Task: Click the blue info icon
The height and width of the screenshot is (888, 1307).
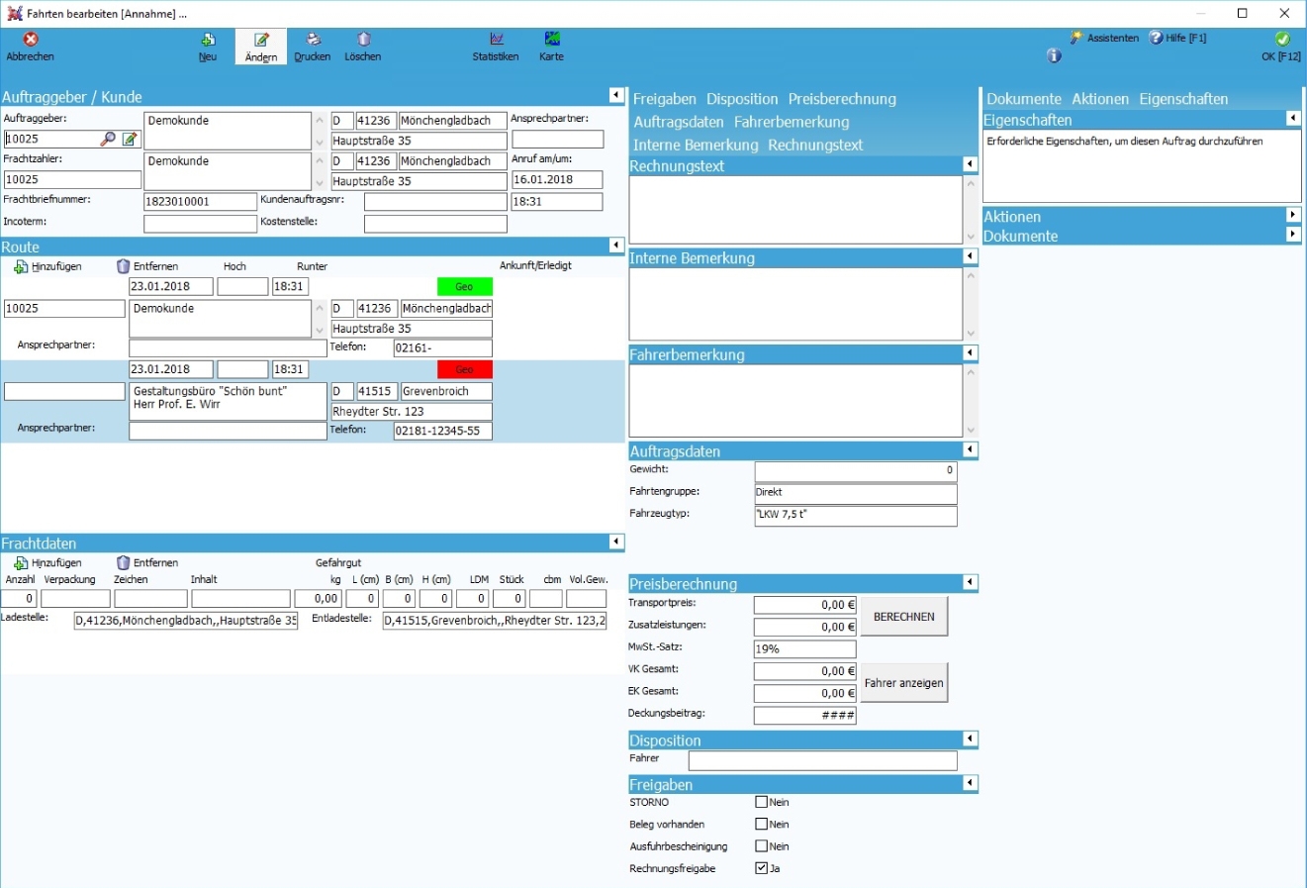Action: 1055,56
